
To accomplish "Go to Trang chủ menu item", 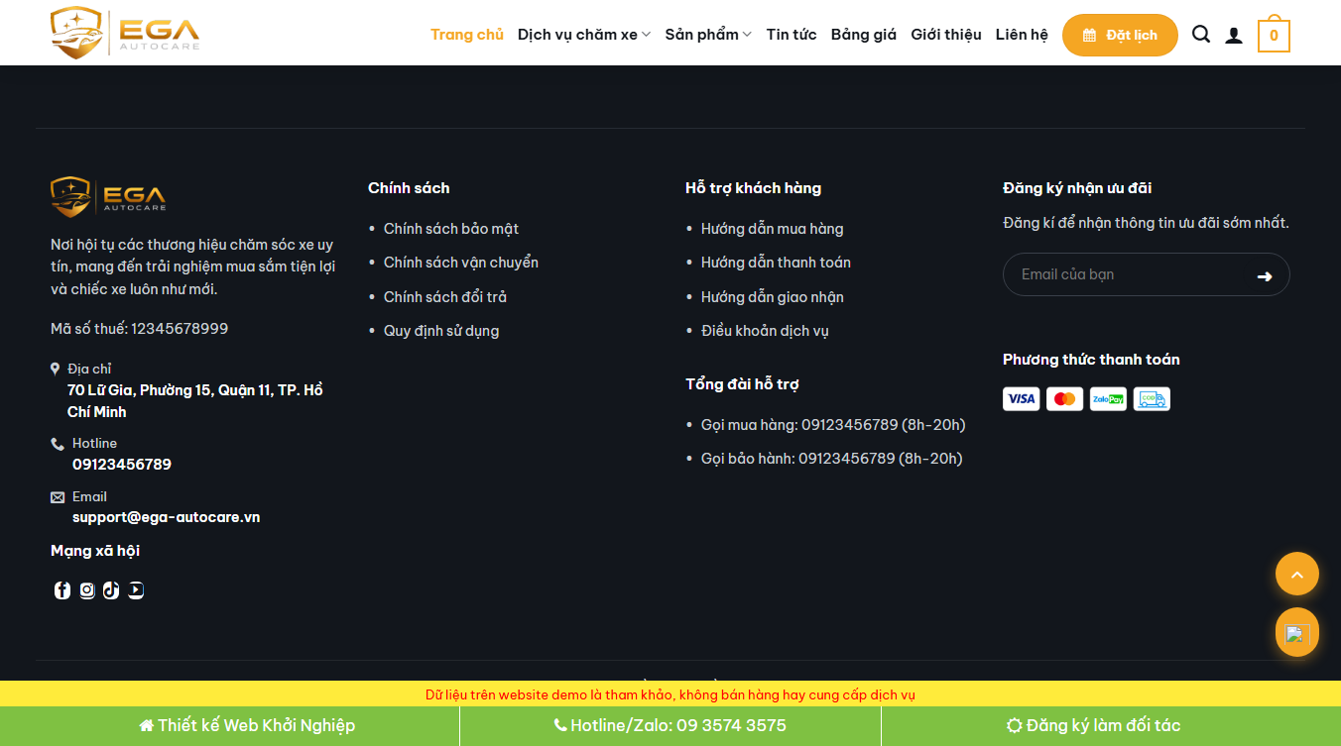I will coord(467,35).
